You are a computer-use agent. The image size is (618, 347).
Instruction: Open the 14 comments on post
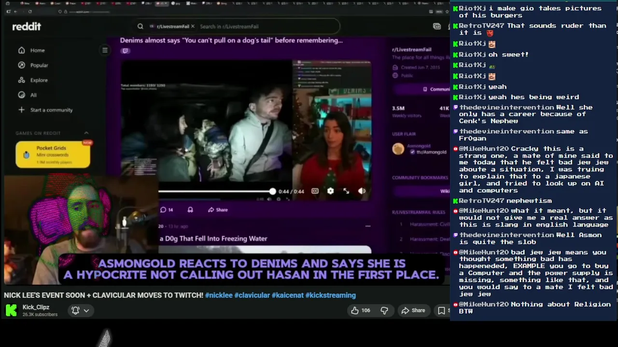point(167,210)
